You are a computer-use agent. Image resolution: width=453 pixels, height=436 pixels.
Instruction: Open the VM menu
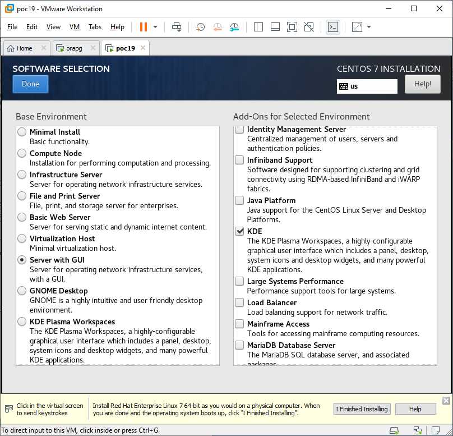75,27
